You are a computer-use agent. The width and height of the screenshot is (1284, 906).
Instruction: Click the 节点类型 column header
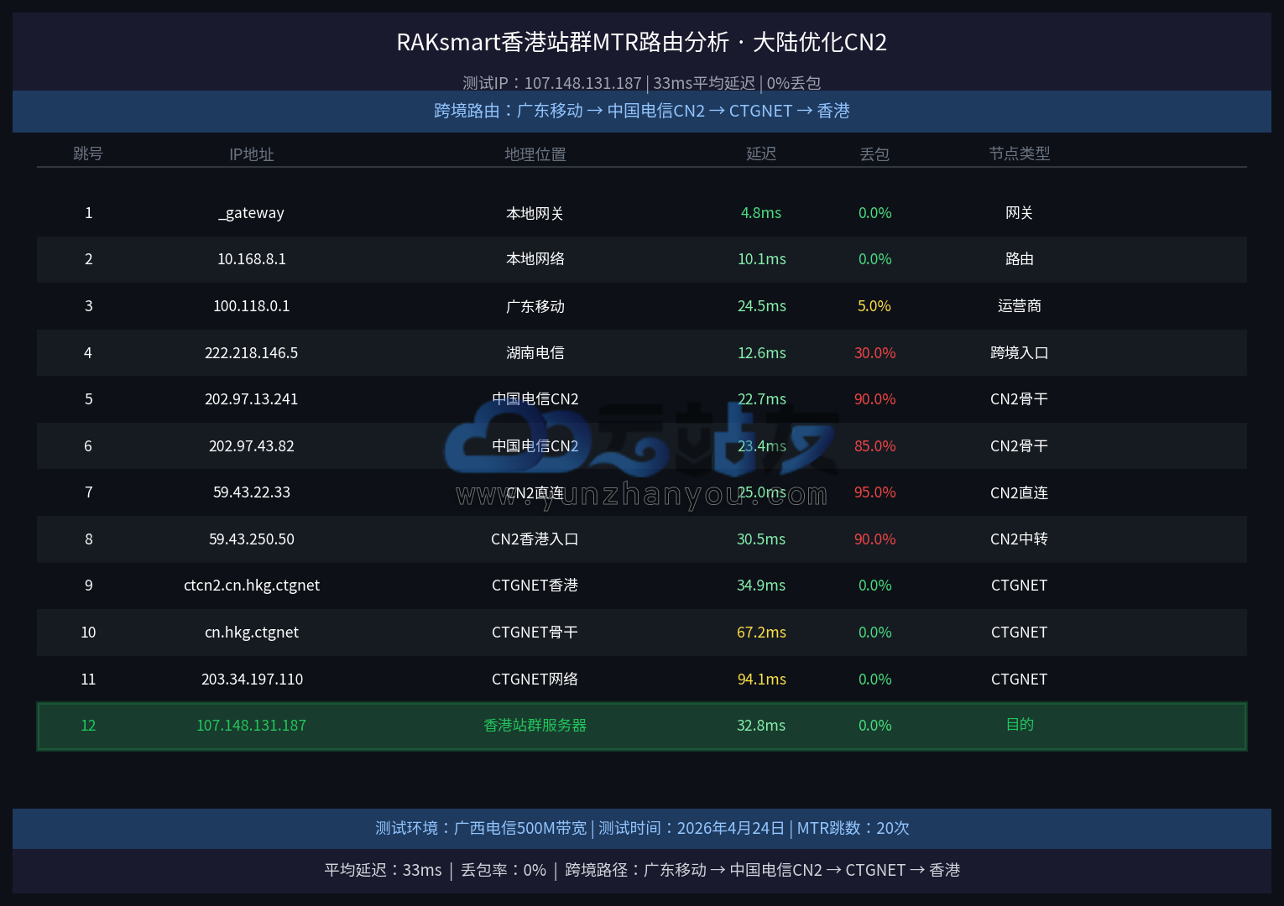1019,154
